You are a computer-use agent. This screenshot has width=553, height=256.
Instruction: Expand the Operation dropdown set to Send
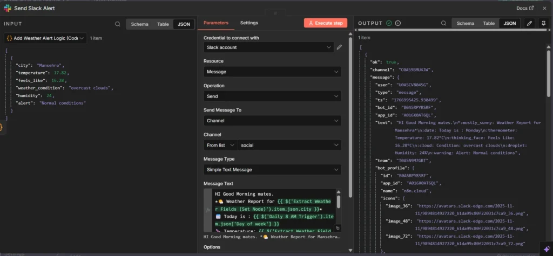[x=272, y=96]
